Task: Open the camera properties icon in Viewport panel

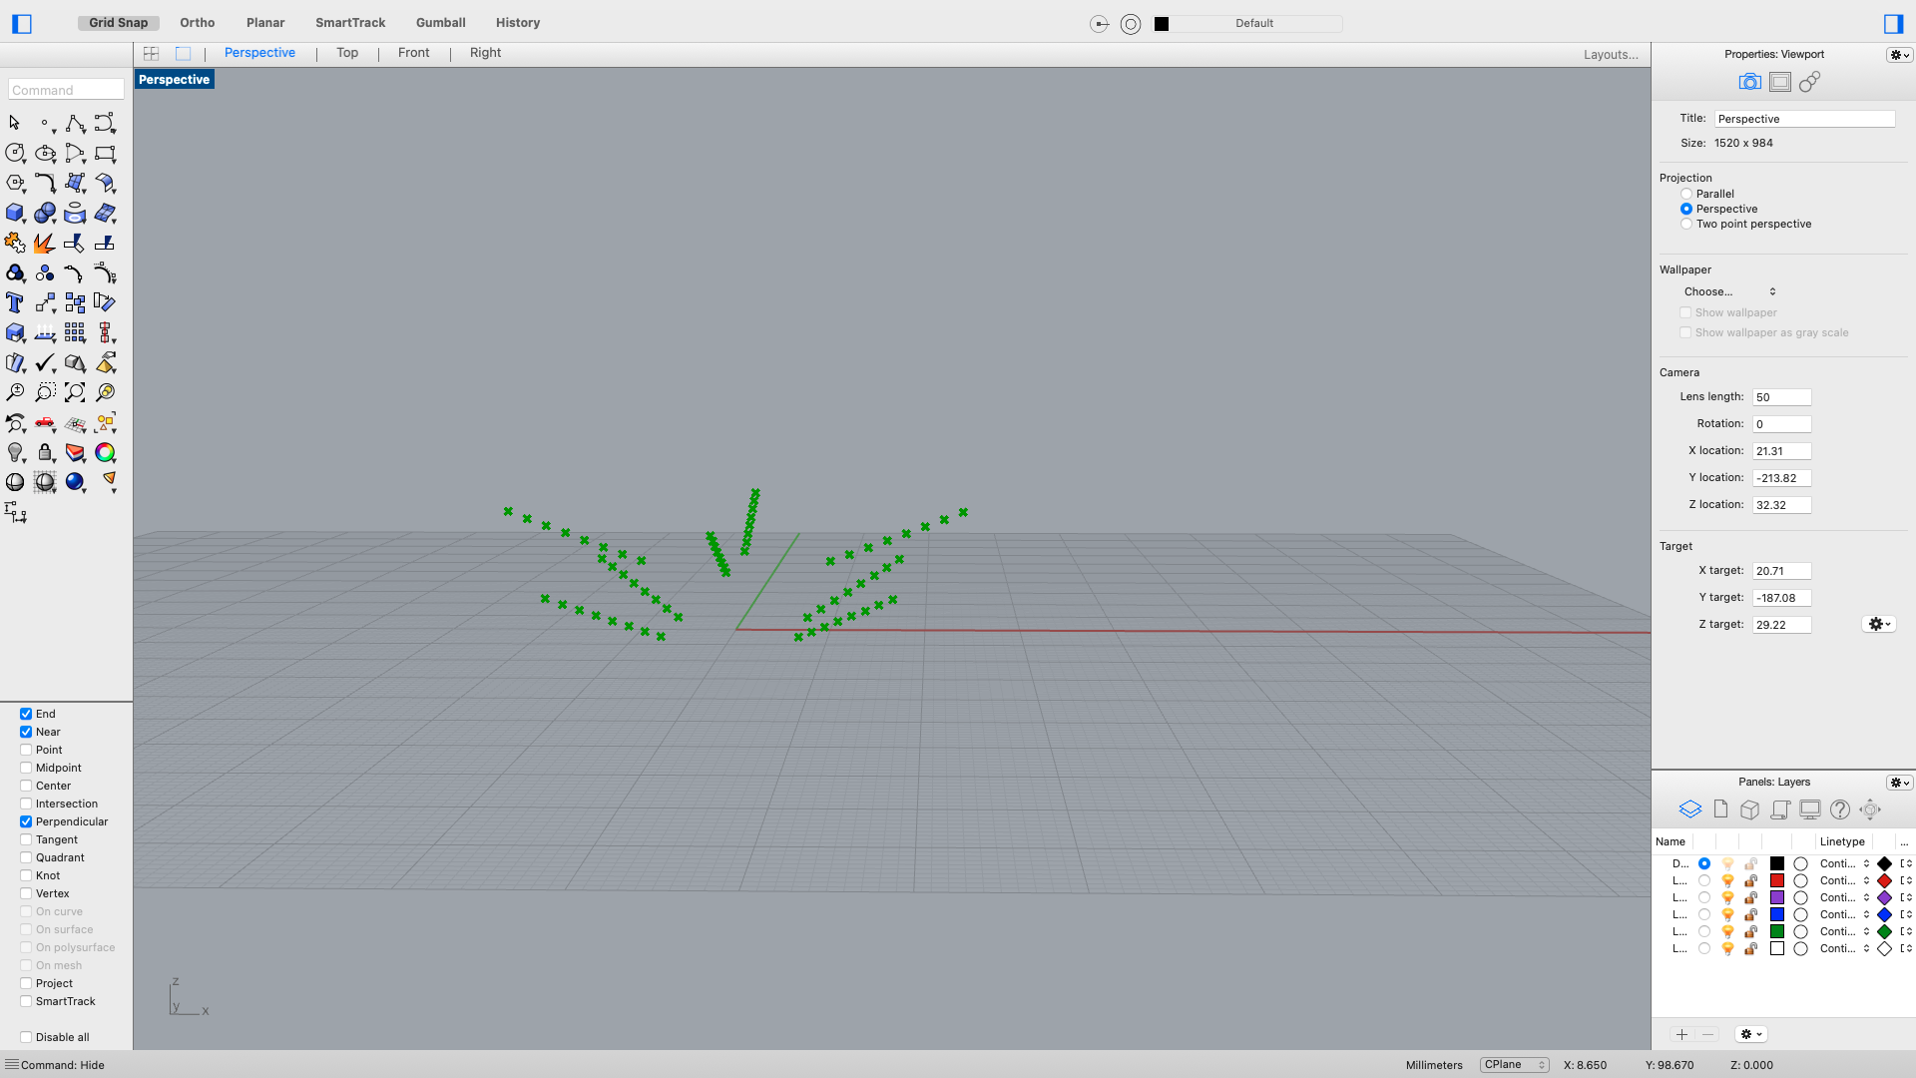Action: (x=1750, y=82)
